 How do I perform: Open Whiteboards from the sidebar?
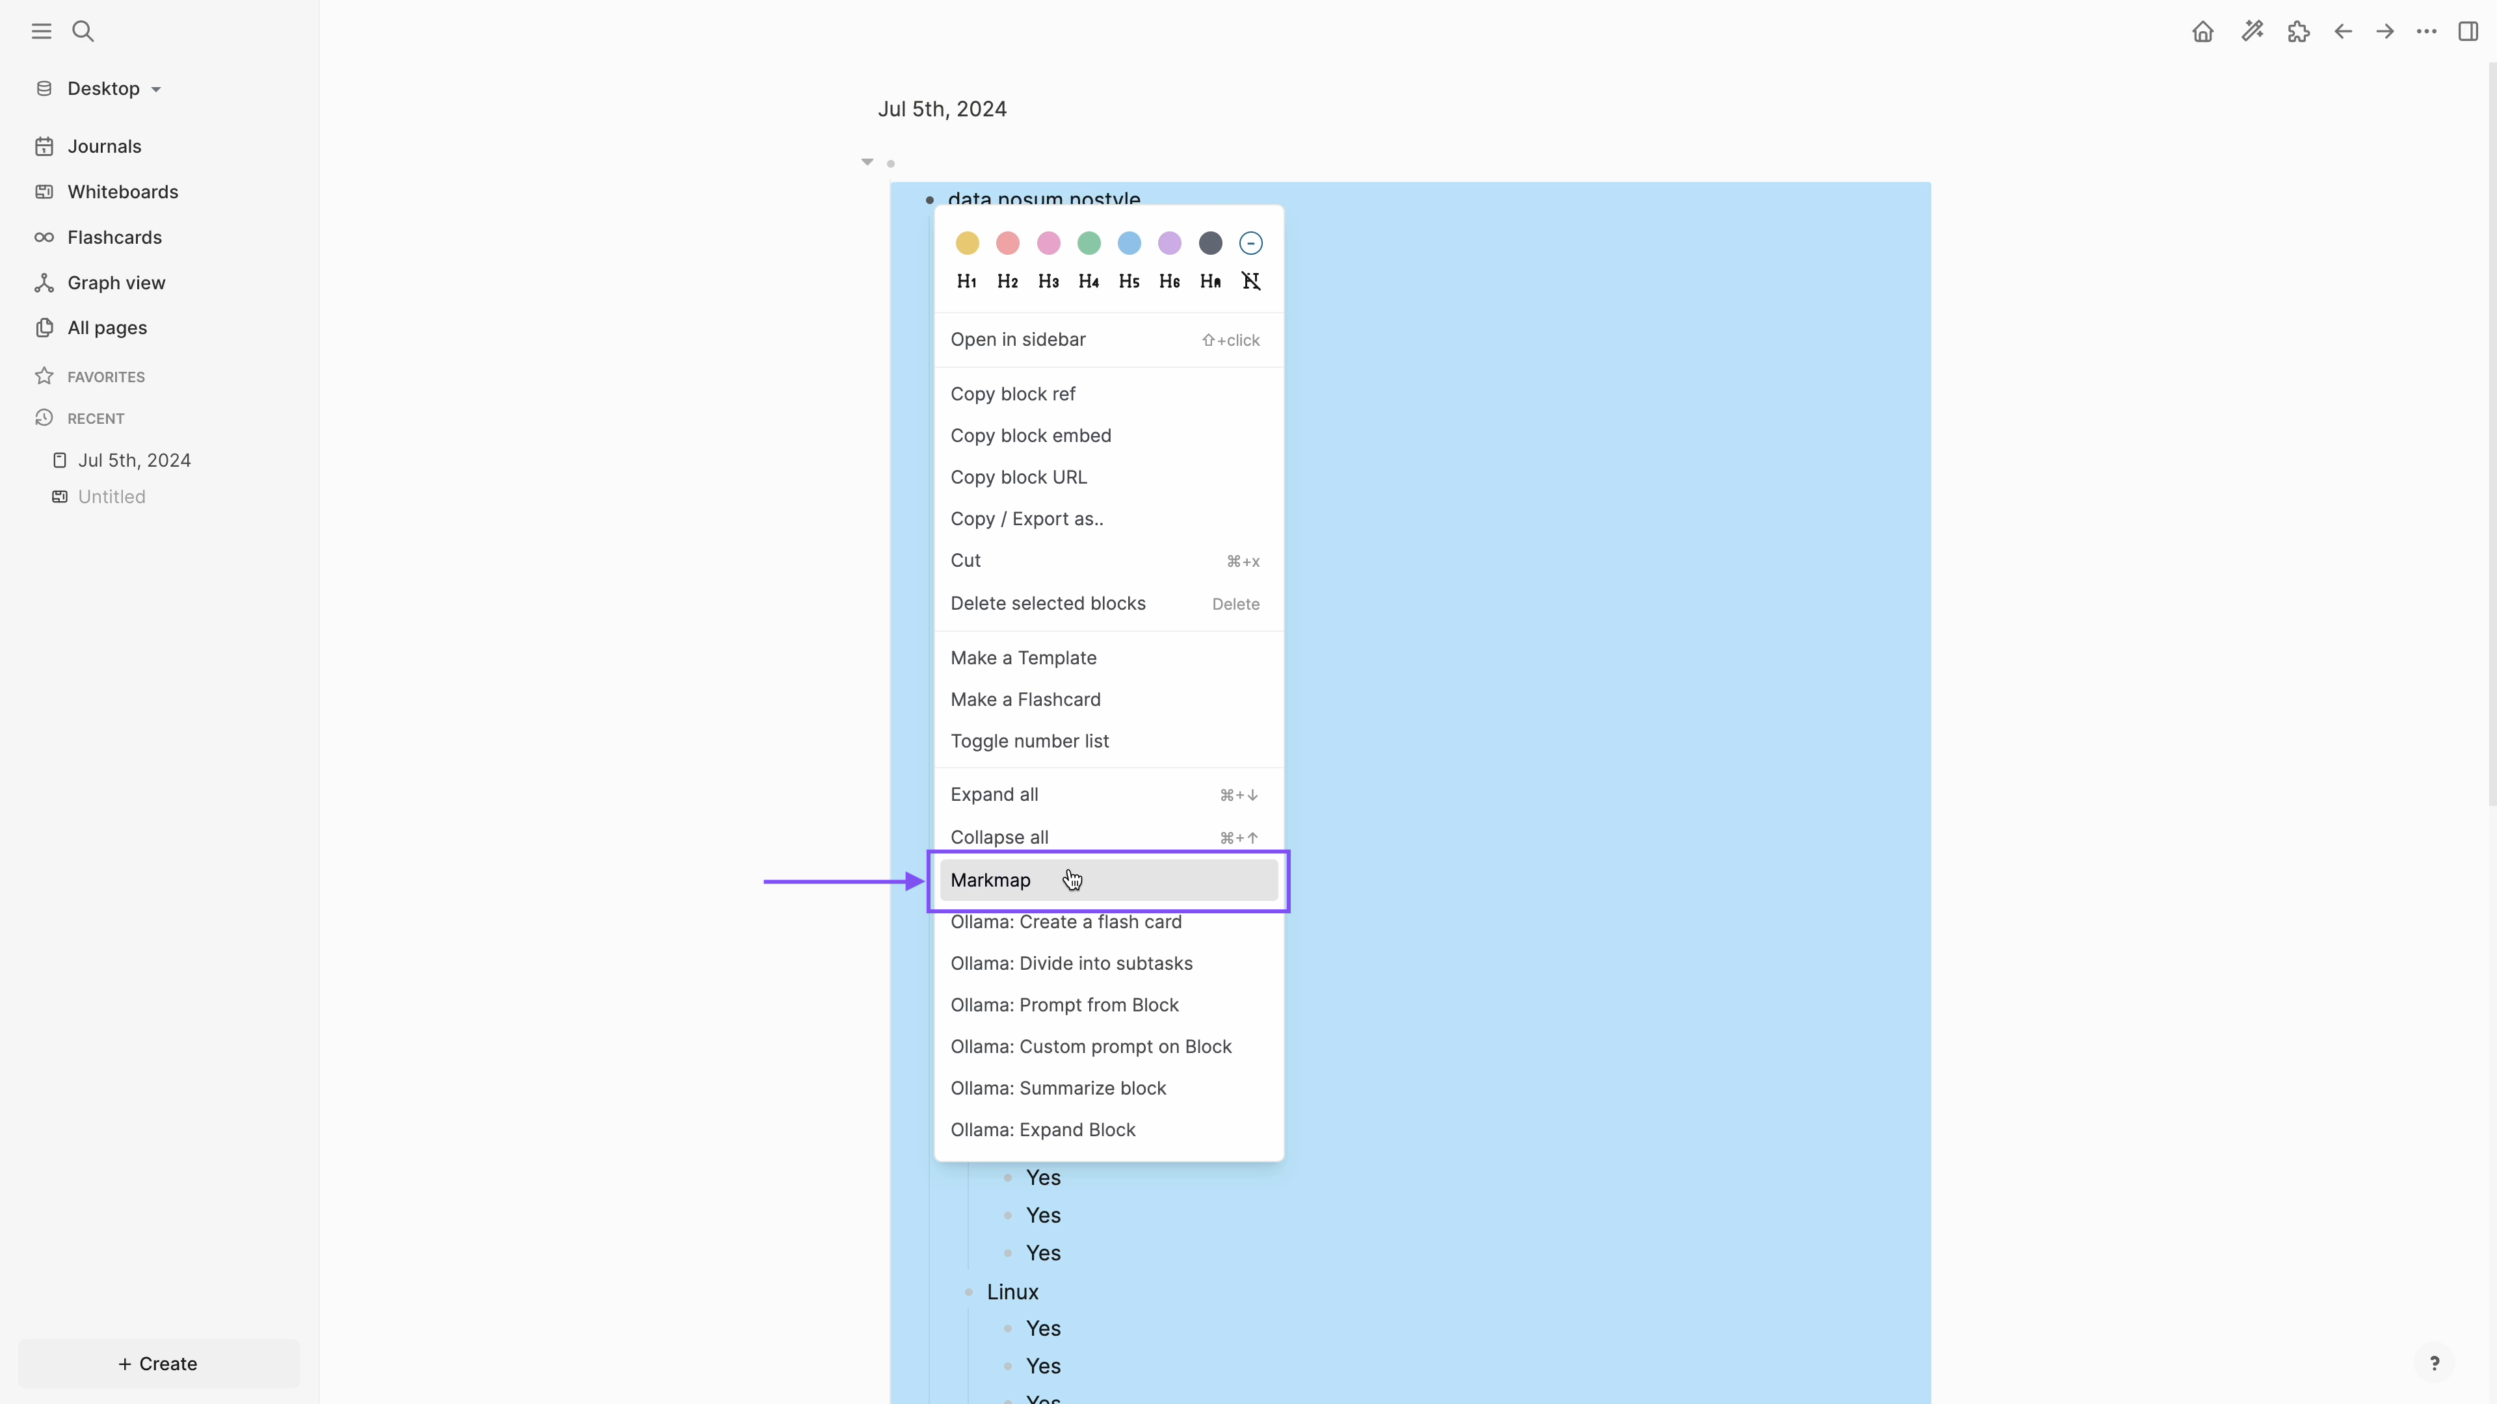pos(123,192)
